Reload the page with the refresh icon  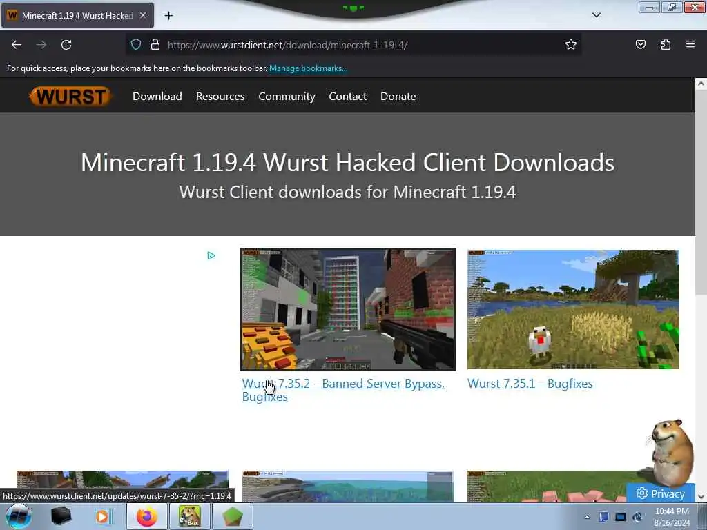click(x=66, y=45)
